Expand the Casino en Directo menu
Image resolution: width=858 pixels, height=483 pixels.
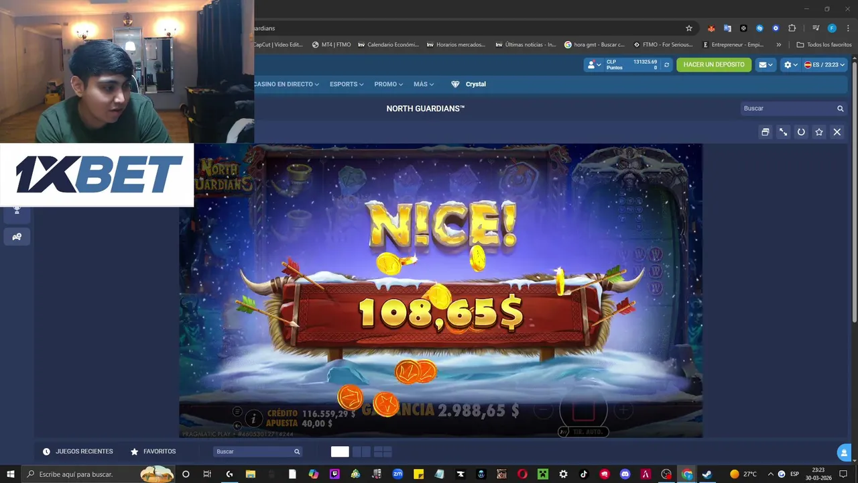point(286,85)
